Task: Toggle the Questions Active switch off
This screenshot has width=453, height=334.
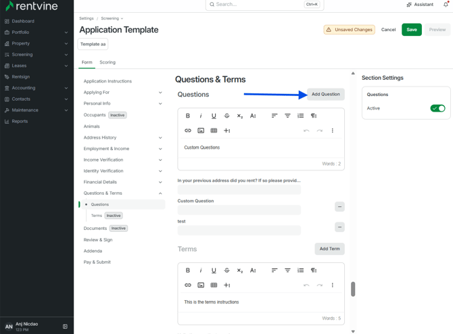Action: [437, 108]
